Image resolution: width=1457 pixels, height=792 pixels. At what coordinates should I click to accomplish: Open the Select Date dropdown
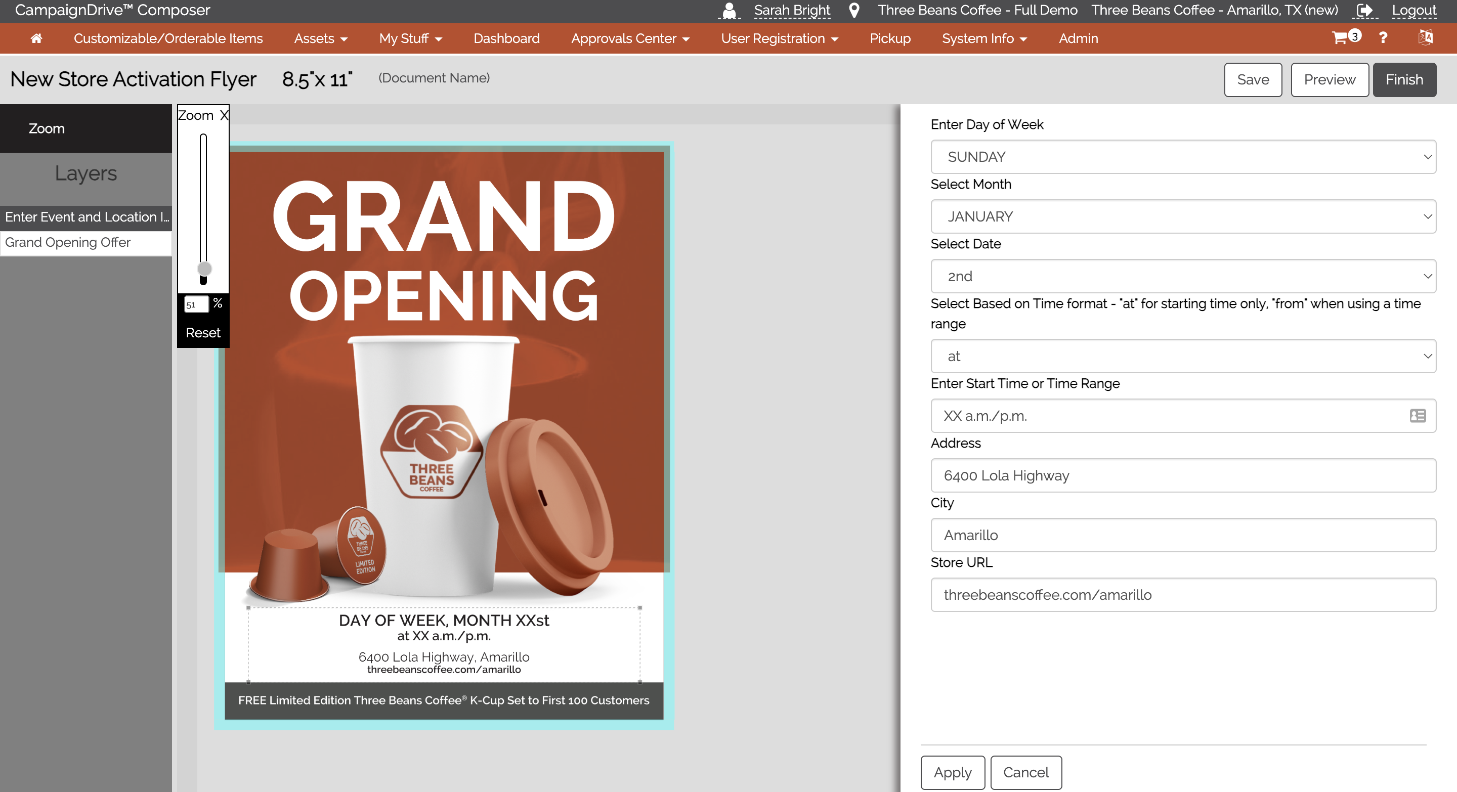point(1183,277)
